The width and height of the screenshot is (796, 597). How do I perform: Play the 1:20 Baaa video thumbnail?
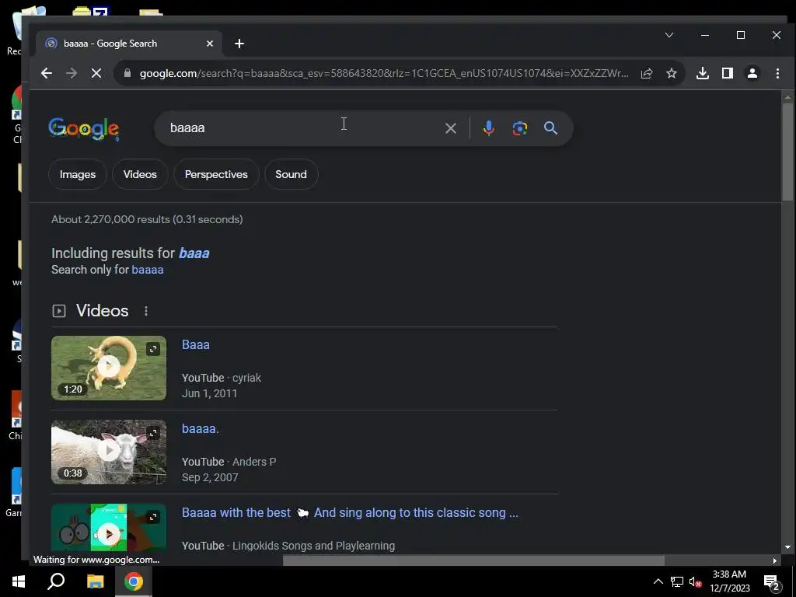(x=109, y=368)
